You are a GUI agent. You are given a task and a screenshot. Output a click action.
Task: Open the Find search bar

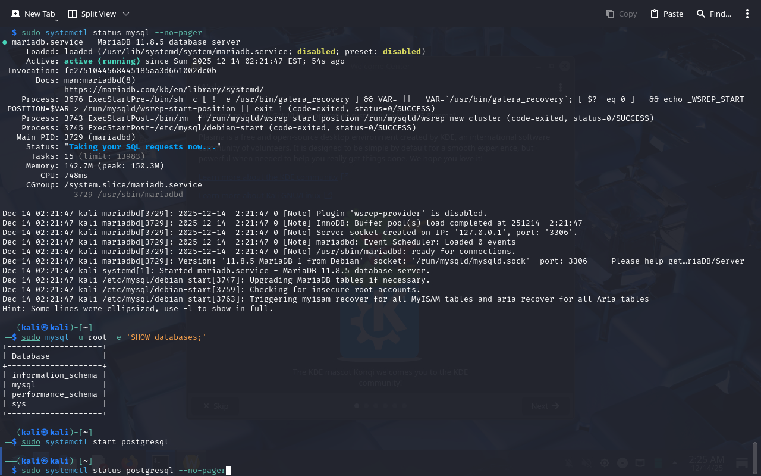coord(713,14)
